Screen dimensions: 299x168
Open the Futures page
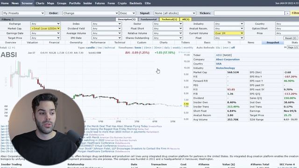[x=100, y=3]
